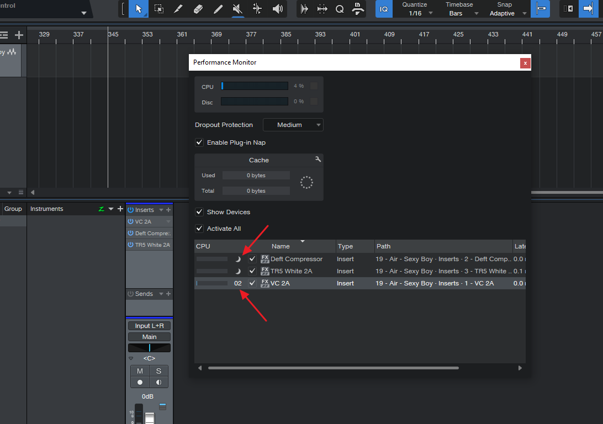Click the macro toolbar icon

pos(358,9)
